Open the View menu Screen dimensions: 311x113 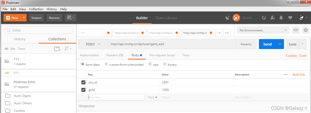(x=23, y=9)
